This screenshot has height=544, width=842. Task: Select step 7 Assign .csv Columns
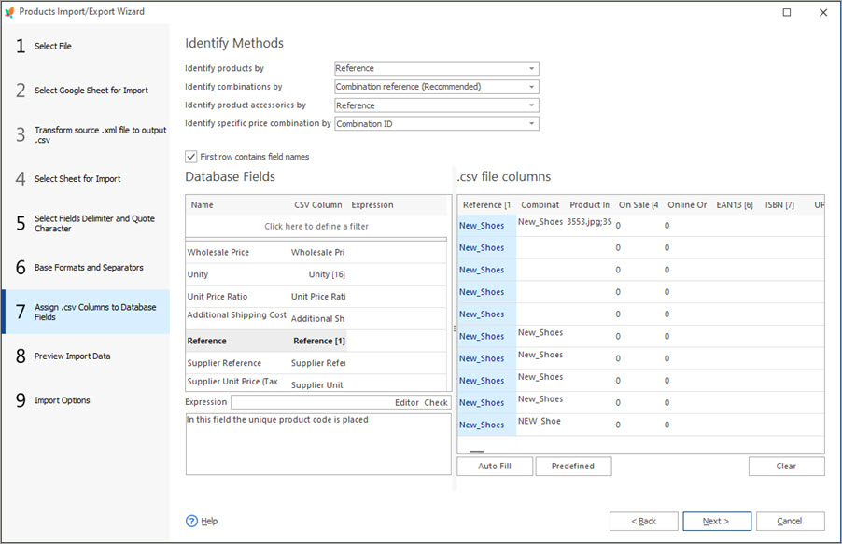[86, 312]
